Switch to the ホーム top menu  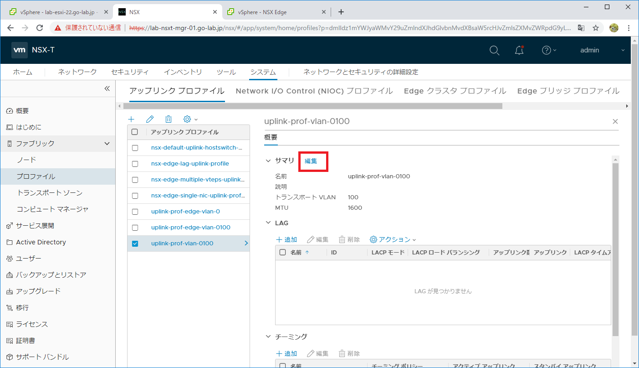22,72
